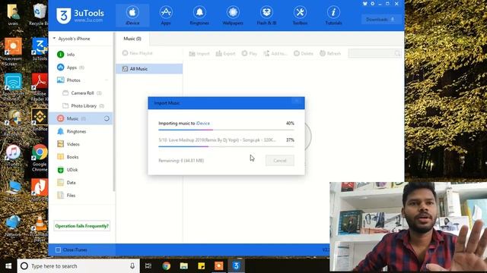The width and height of the screenshot is (487, 273).
Task: Open the Windows Start menu
Action: (8, 266)
